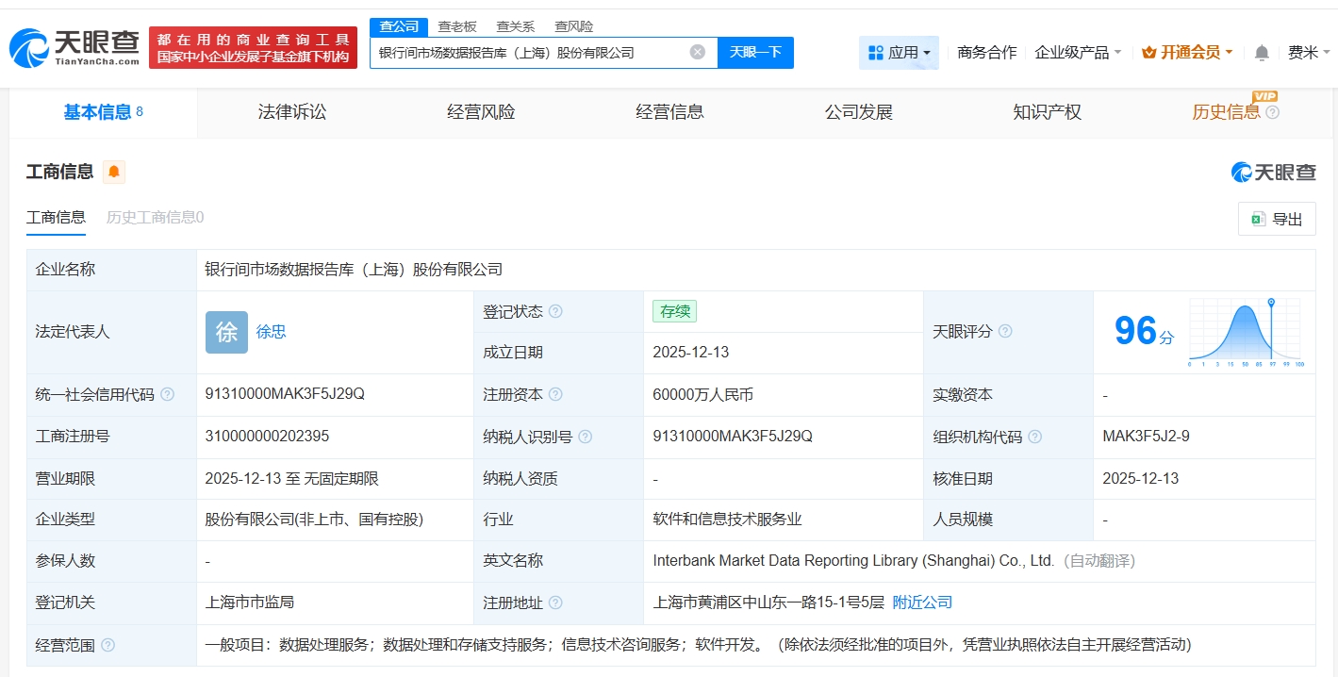Viewport: 1338px width, 677px height.
Task: Click help icon next to 注册地址
Action: (555, 603)
